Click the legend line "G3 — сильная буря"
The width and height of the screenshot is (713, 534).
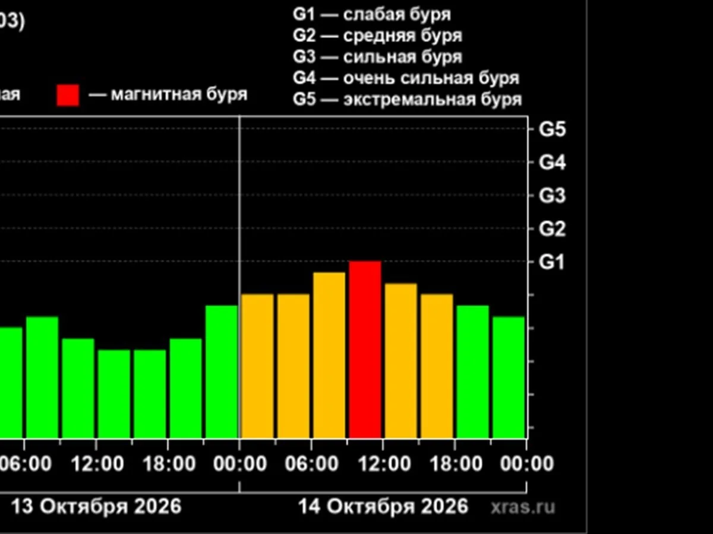[x=377, y=57]
